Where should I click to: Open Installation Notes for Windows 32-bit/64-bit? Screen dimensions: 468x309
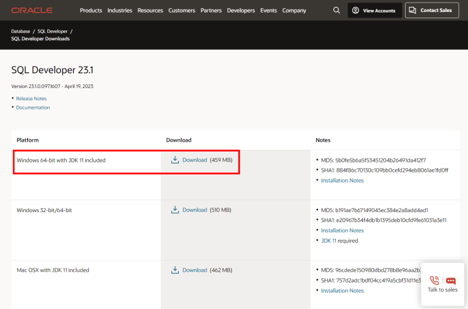click(343, 230)
